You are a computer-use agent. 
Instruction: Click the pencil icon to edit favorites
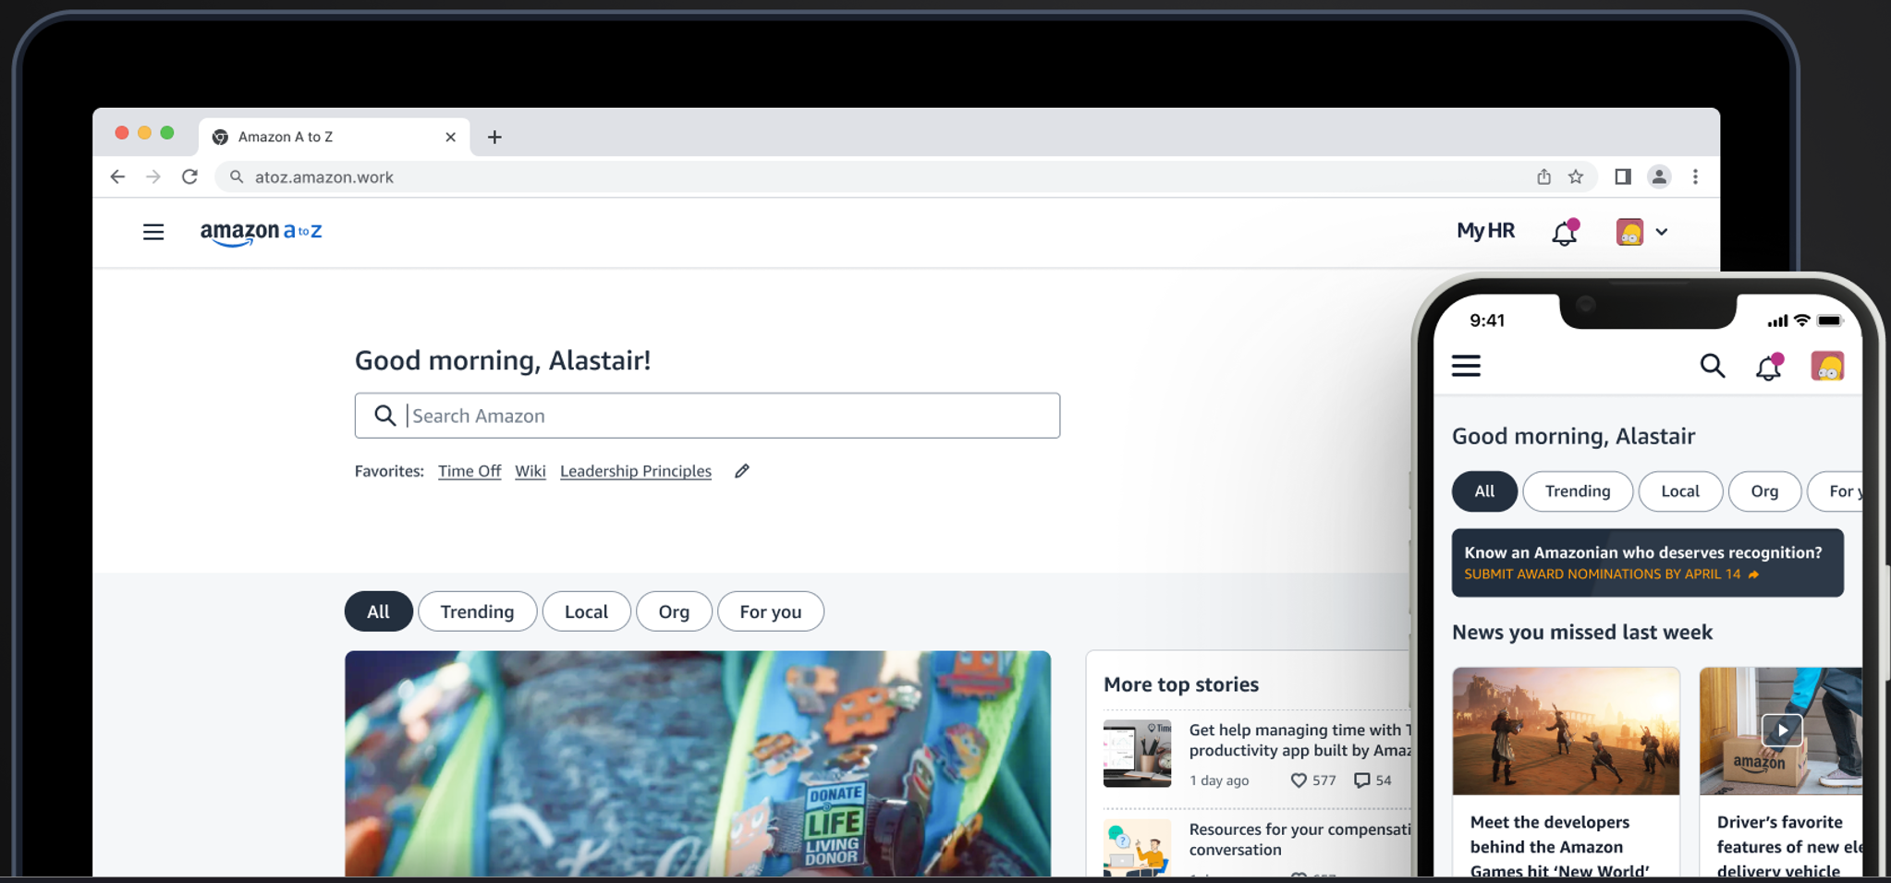pyautogui.click(x=742, y=471)
